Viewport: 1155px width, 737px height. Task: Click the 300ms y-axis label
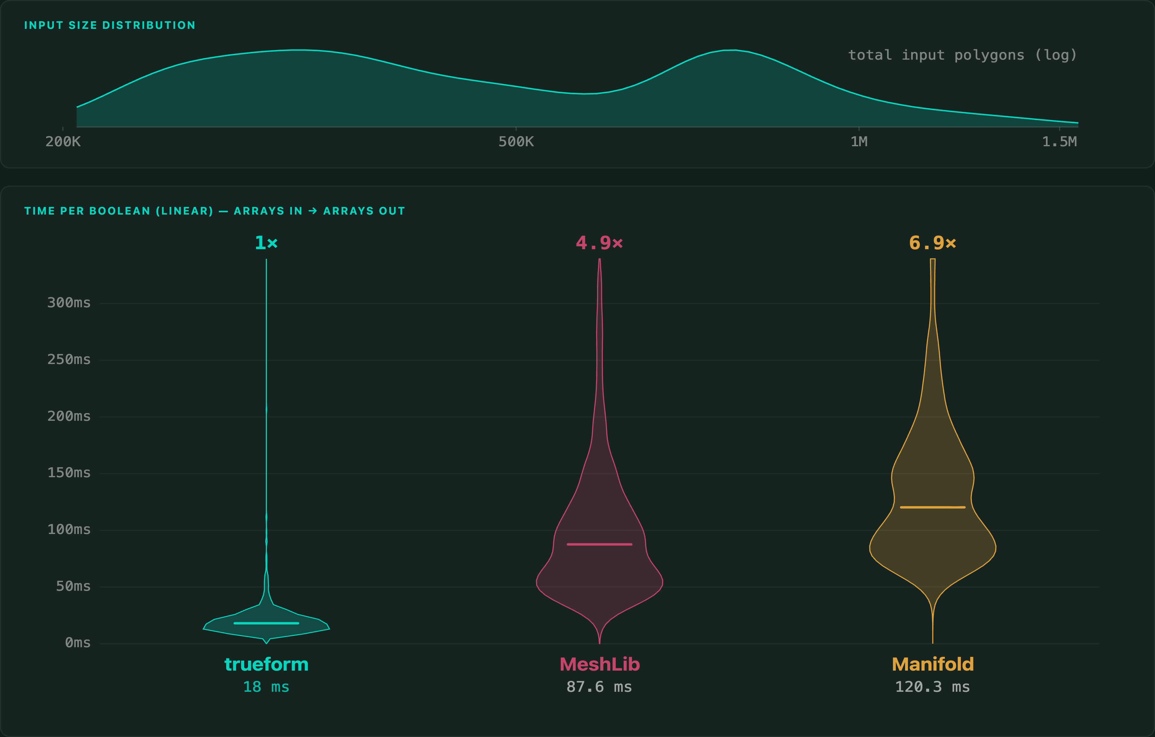click(69, 303)
